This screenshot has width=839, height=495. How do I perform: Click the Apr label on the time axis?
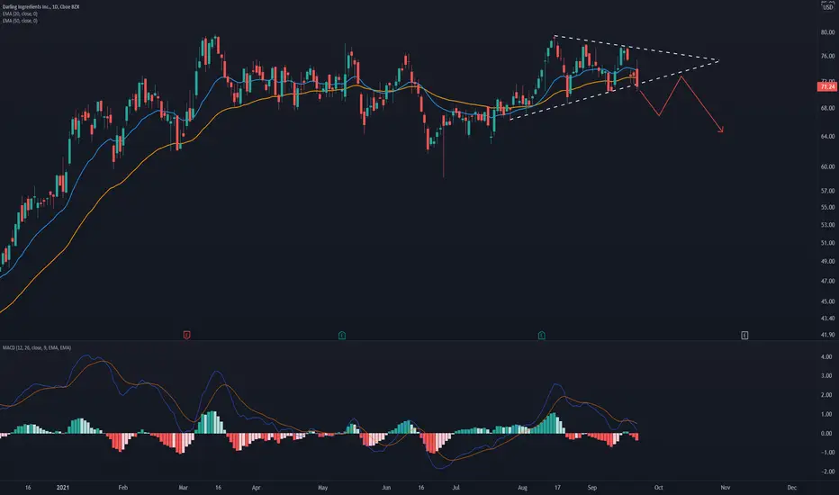(256, 488)
